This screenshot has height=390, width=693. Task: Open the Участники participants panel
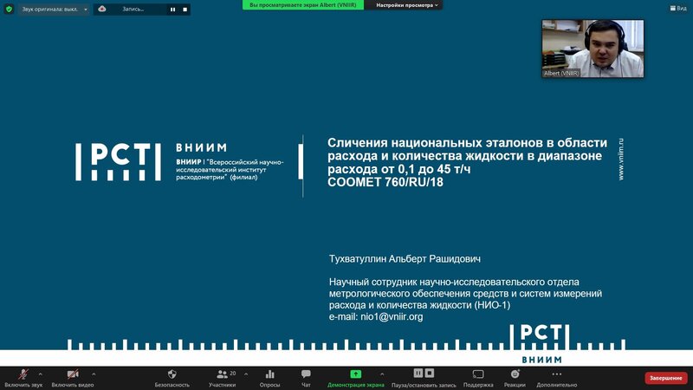tap(223, 374)
